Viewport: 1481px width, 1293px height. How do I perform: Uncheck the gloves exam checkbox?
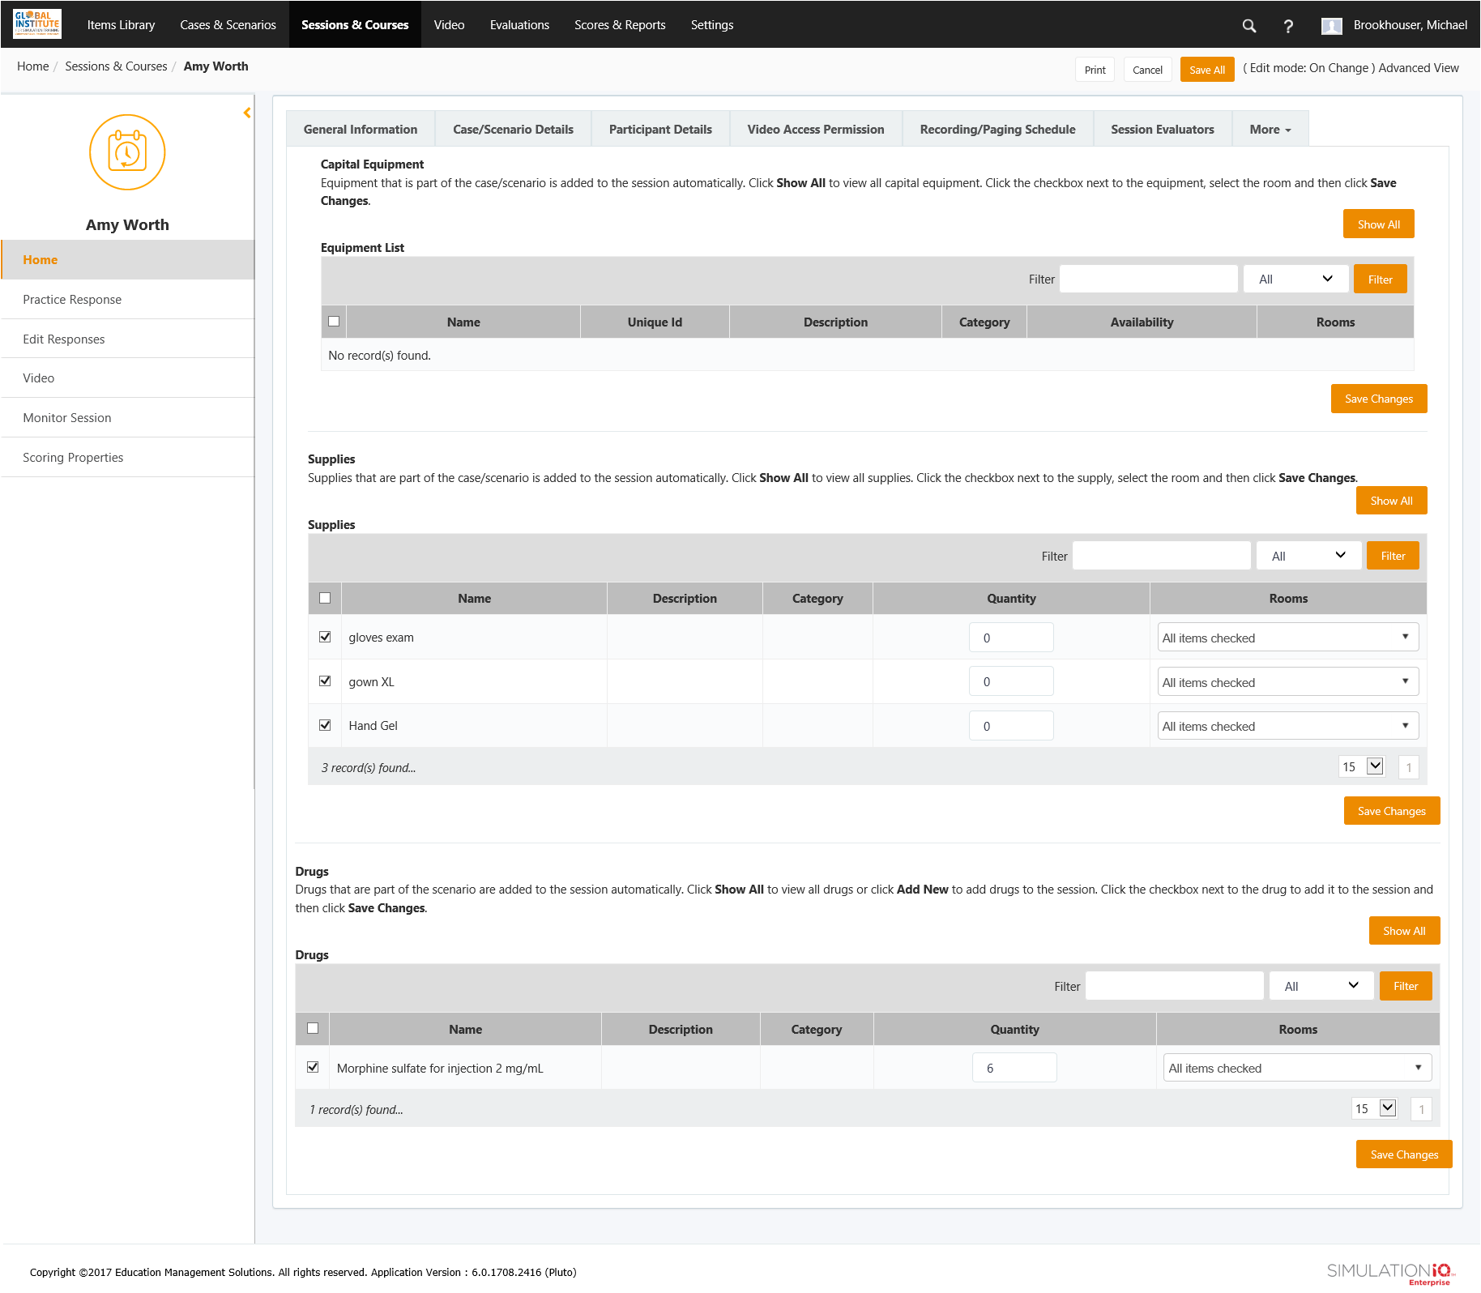[x=325, y=637]
